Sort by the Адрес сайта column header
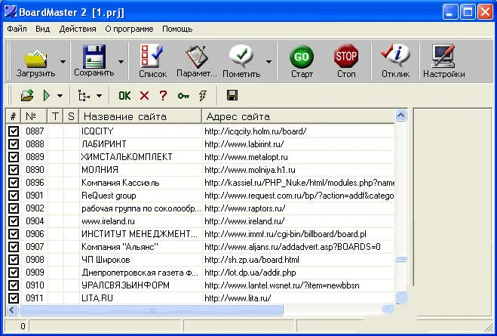Screen dimensions: 497x336 [298, 116]
